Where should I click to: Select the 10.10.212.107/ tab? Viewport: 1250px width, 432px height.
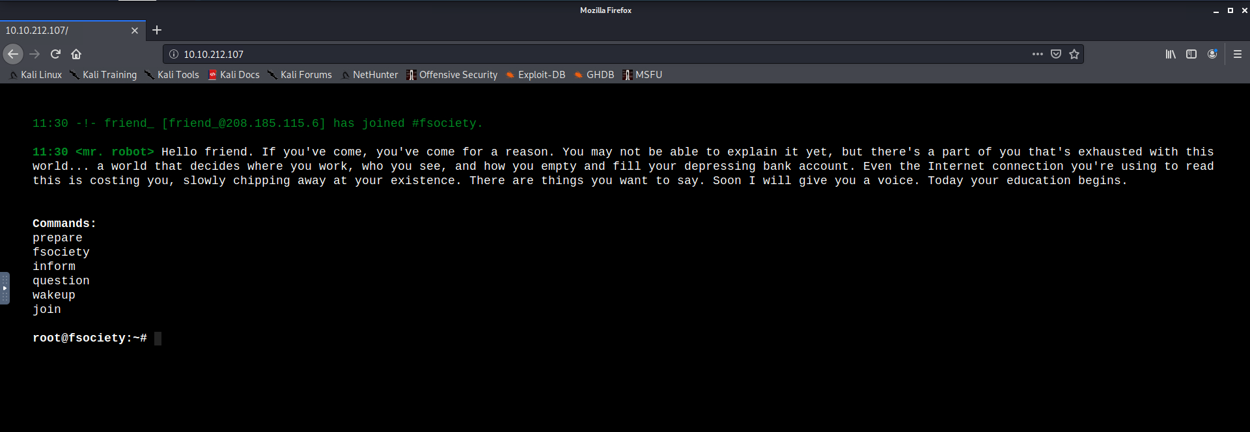coord(72,31)
